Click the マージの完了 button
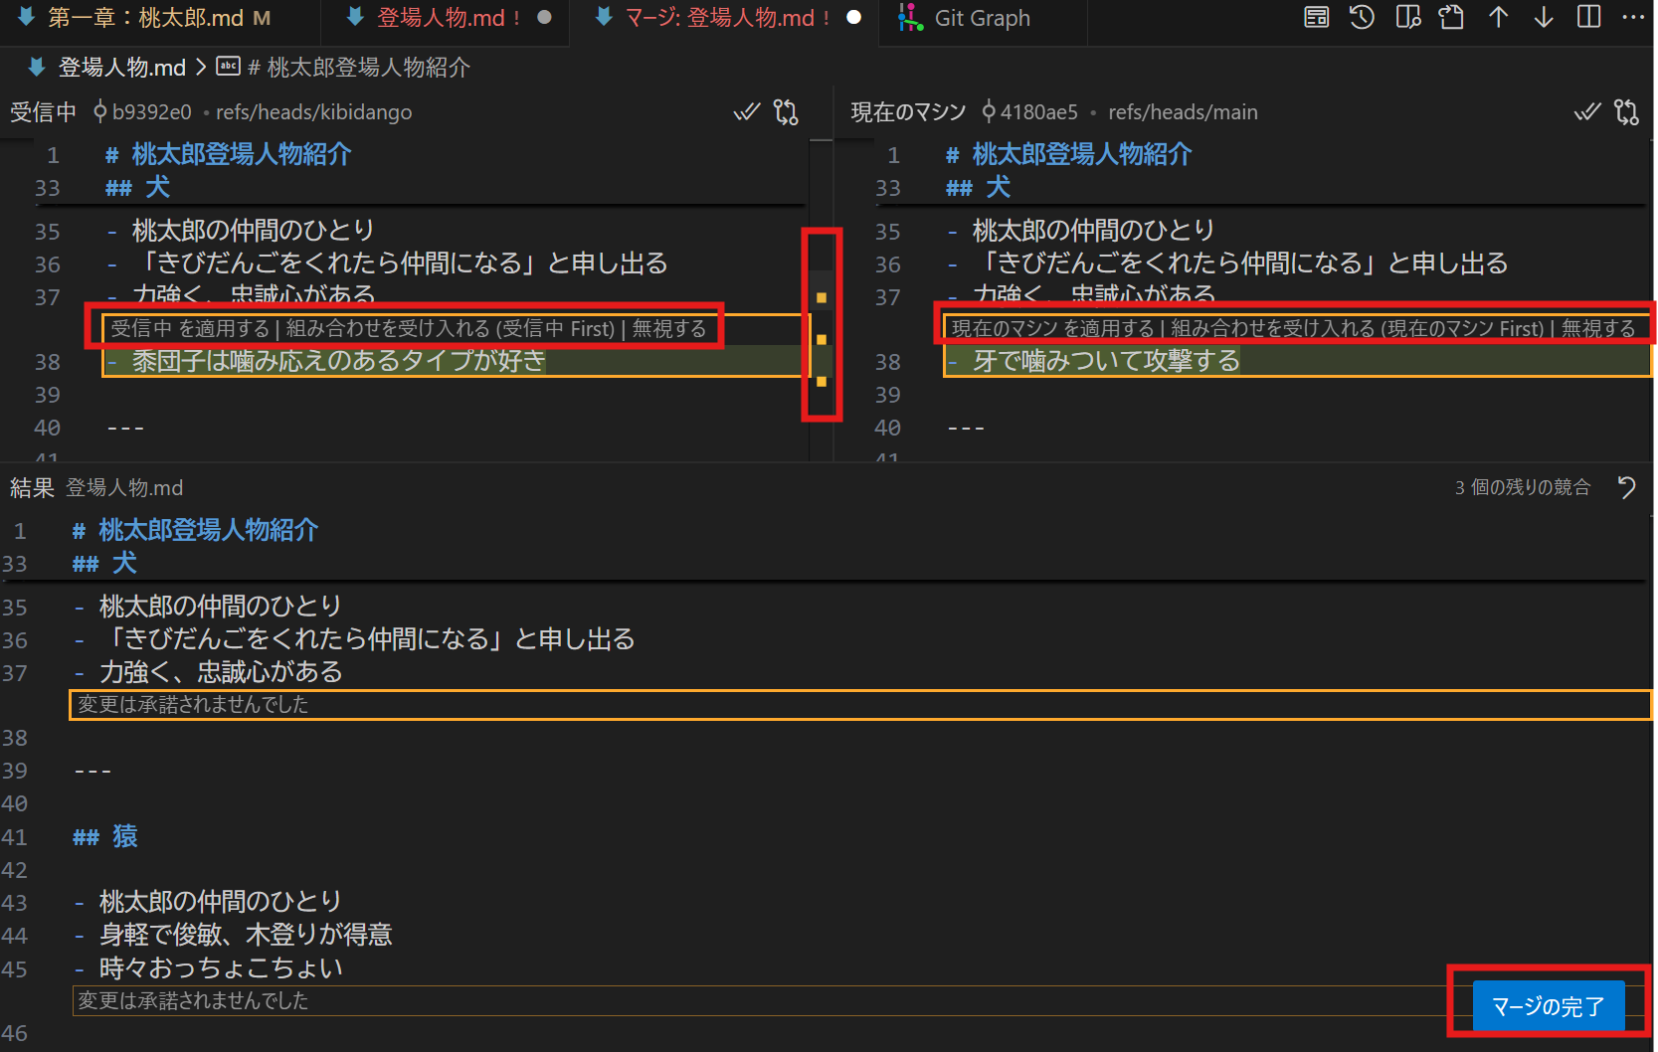Viewport: 1658px width, 1052px height. coord(1549,1006)
